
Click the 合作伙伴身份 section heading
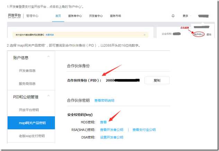click(78, 66)
